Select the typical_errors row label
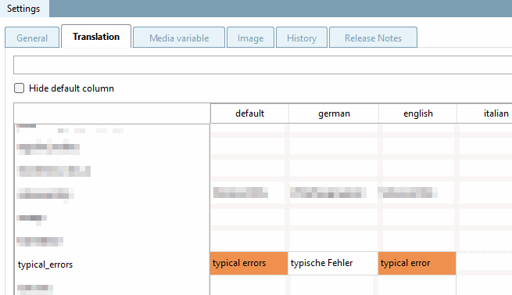512x295 pixels. coord(45,264)
